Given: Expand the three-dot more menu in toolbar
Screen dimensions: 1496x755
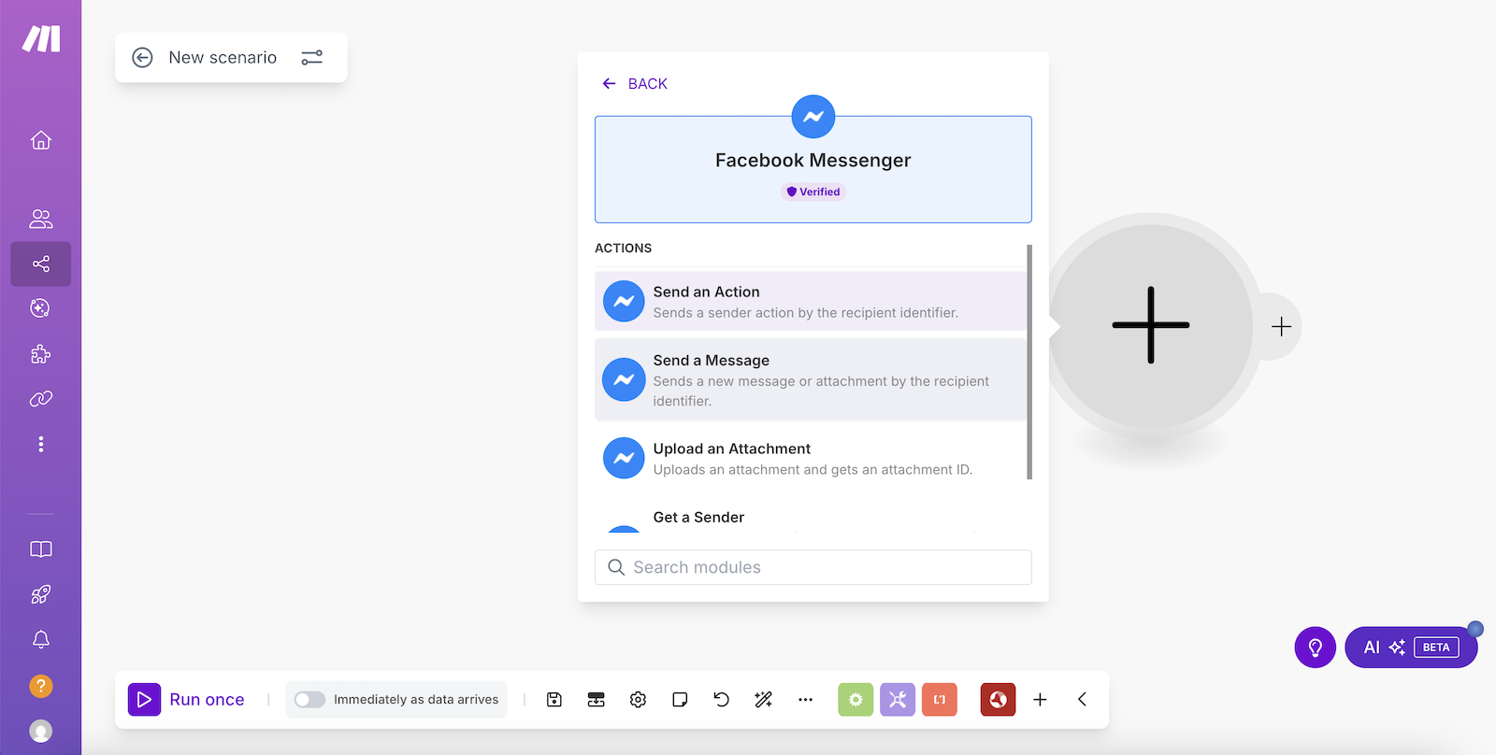Looking at the screenshot, I should pyautogui.click(x=805, y=700).
